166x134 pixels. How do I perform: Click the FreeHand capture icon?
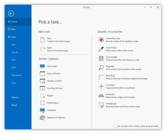pos(42,110)
